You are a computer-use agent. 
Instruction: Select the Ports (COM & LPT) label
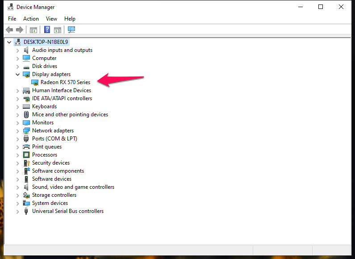click(54, 139)
